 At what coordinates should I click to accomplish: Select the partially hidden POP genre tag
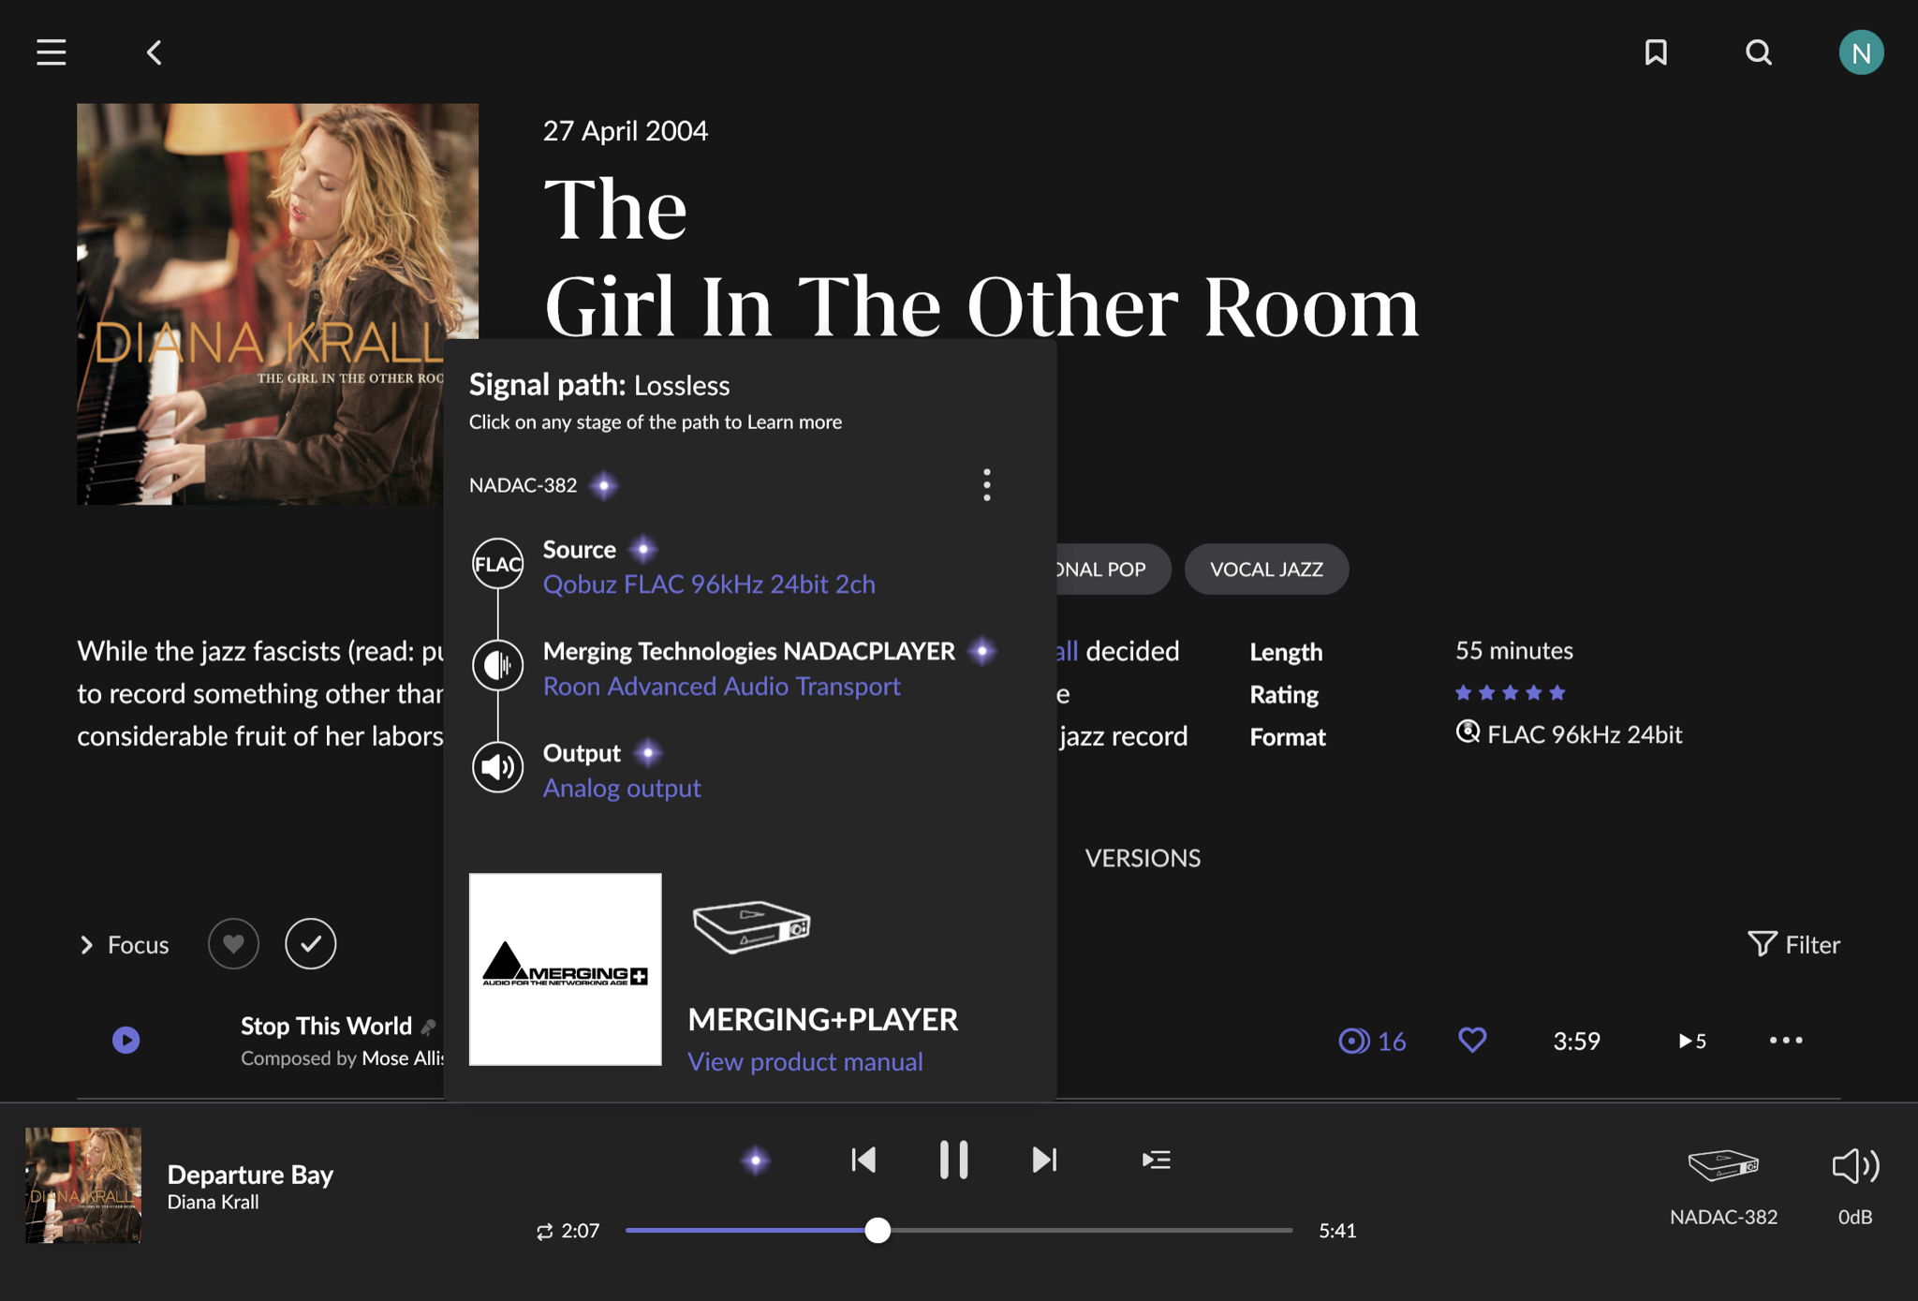[1113, 569]
